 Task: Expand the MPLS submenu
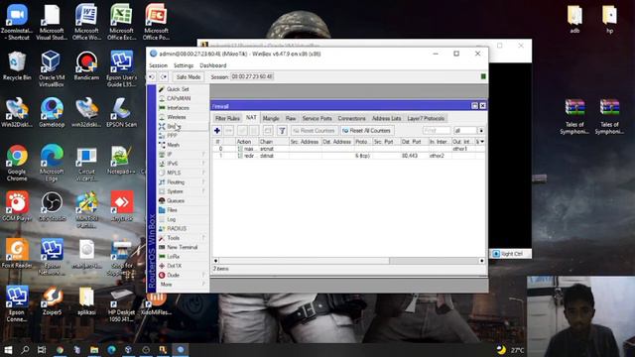click(x=183, y=173)
